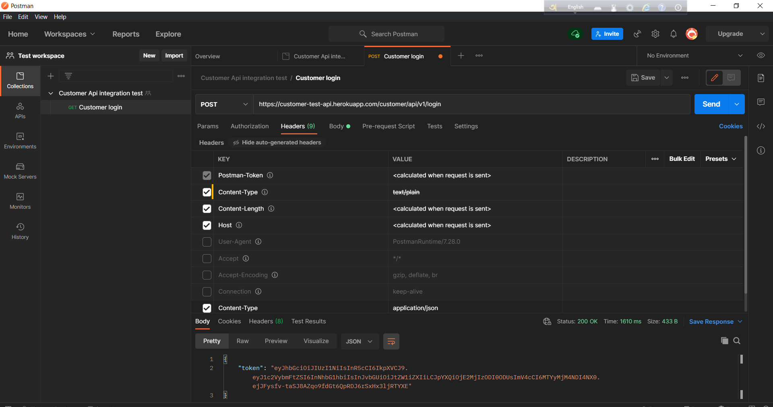This screenshot has height=407, width=773.
Task: Click the request URL input field
Action: [443, 104]
